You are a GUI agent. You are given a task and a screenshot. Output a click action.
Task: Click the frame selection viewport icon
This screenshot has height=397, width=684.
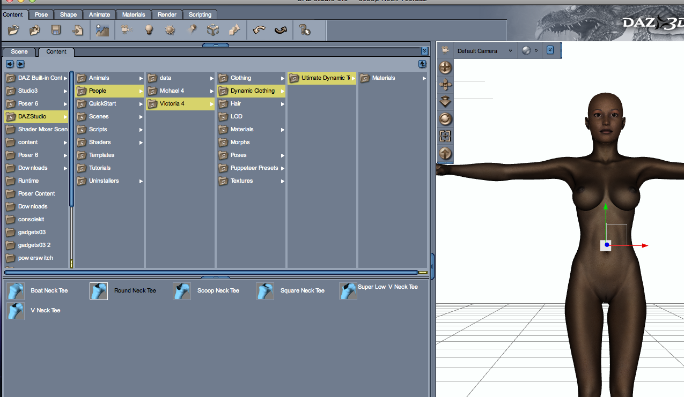[445, 136]
